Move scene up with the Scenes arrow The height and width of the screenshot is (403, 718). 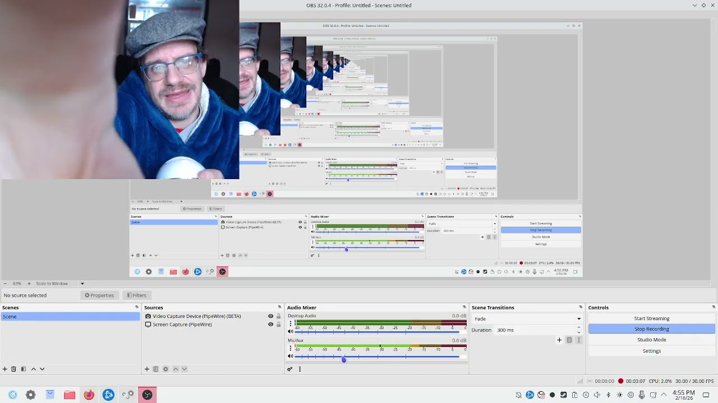click(33, 369)
